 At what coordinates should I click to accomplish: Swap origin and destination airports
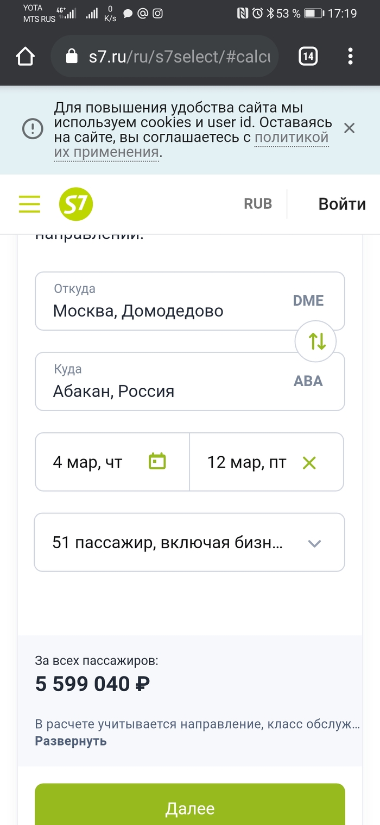[315, 342]
